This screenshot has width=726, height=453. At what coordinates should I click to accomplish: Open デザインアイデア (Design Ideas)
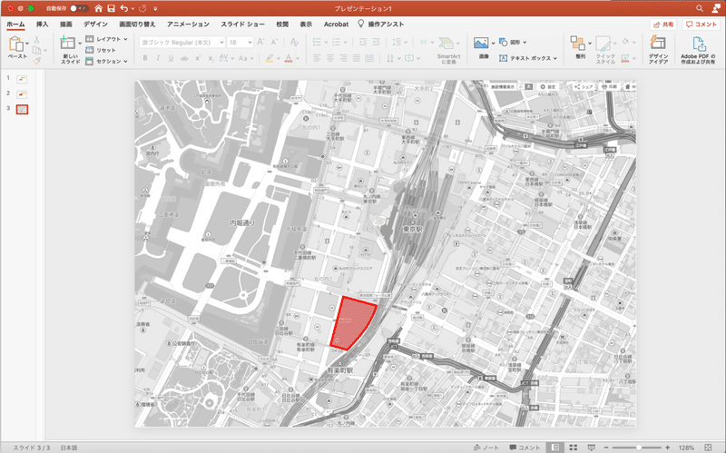(658, 49)
